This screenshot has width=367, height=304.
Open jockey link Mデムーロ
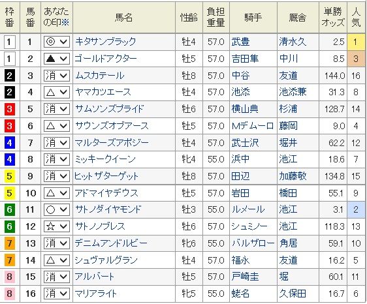coord(253,126)
